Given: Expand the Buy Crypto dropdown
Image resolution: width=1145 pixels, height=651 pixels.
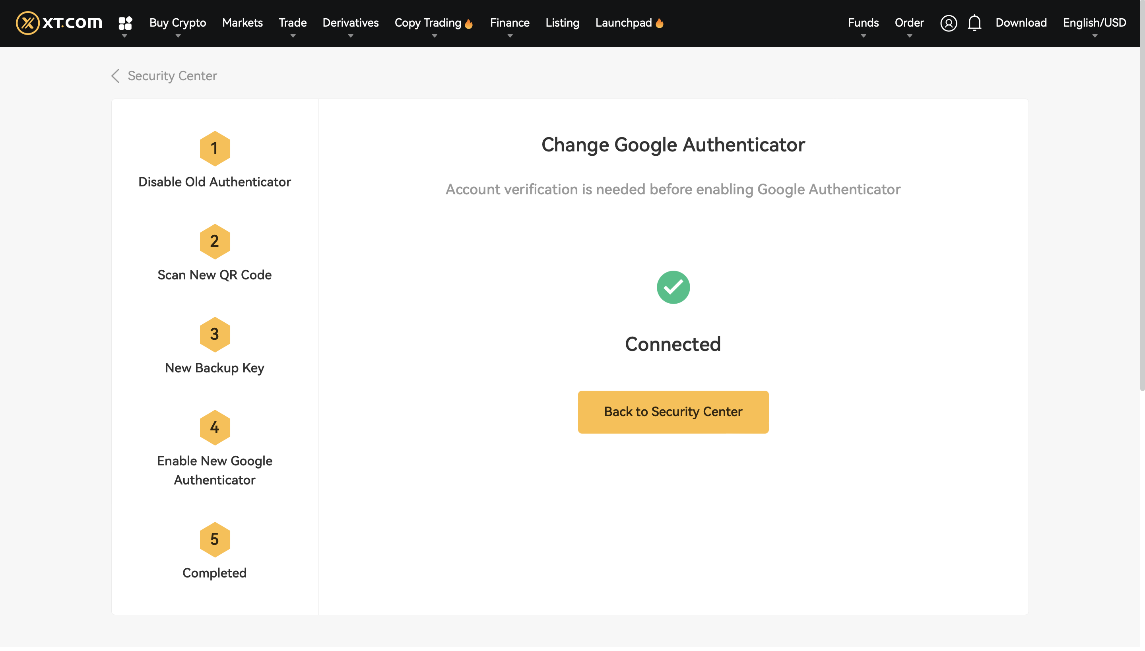Looking at the screenshot, I should [178, 23].
